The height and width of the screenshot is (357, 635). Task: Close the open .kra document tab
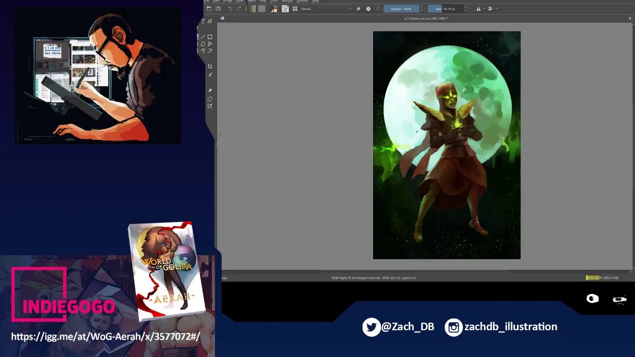coord(630,18)
